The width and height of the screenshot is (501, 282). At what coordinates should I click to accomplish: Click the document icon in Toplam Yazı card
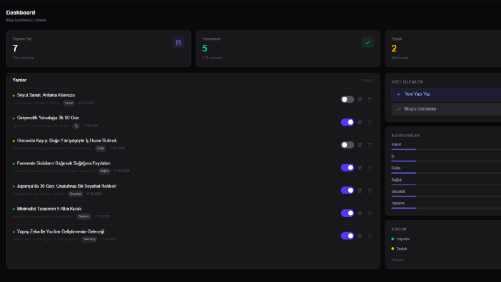tap(178, 42)
